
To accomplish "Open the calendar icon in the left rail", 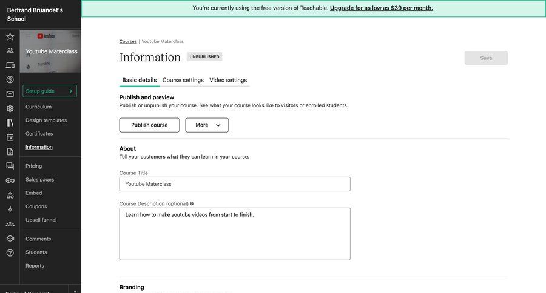I will tap(10, 137).
